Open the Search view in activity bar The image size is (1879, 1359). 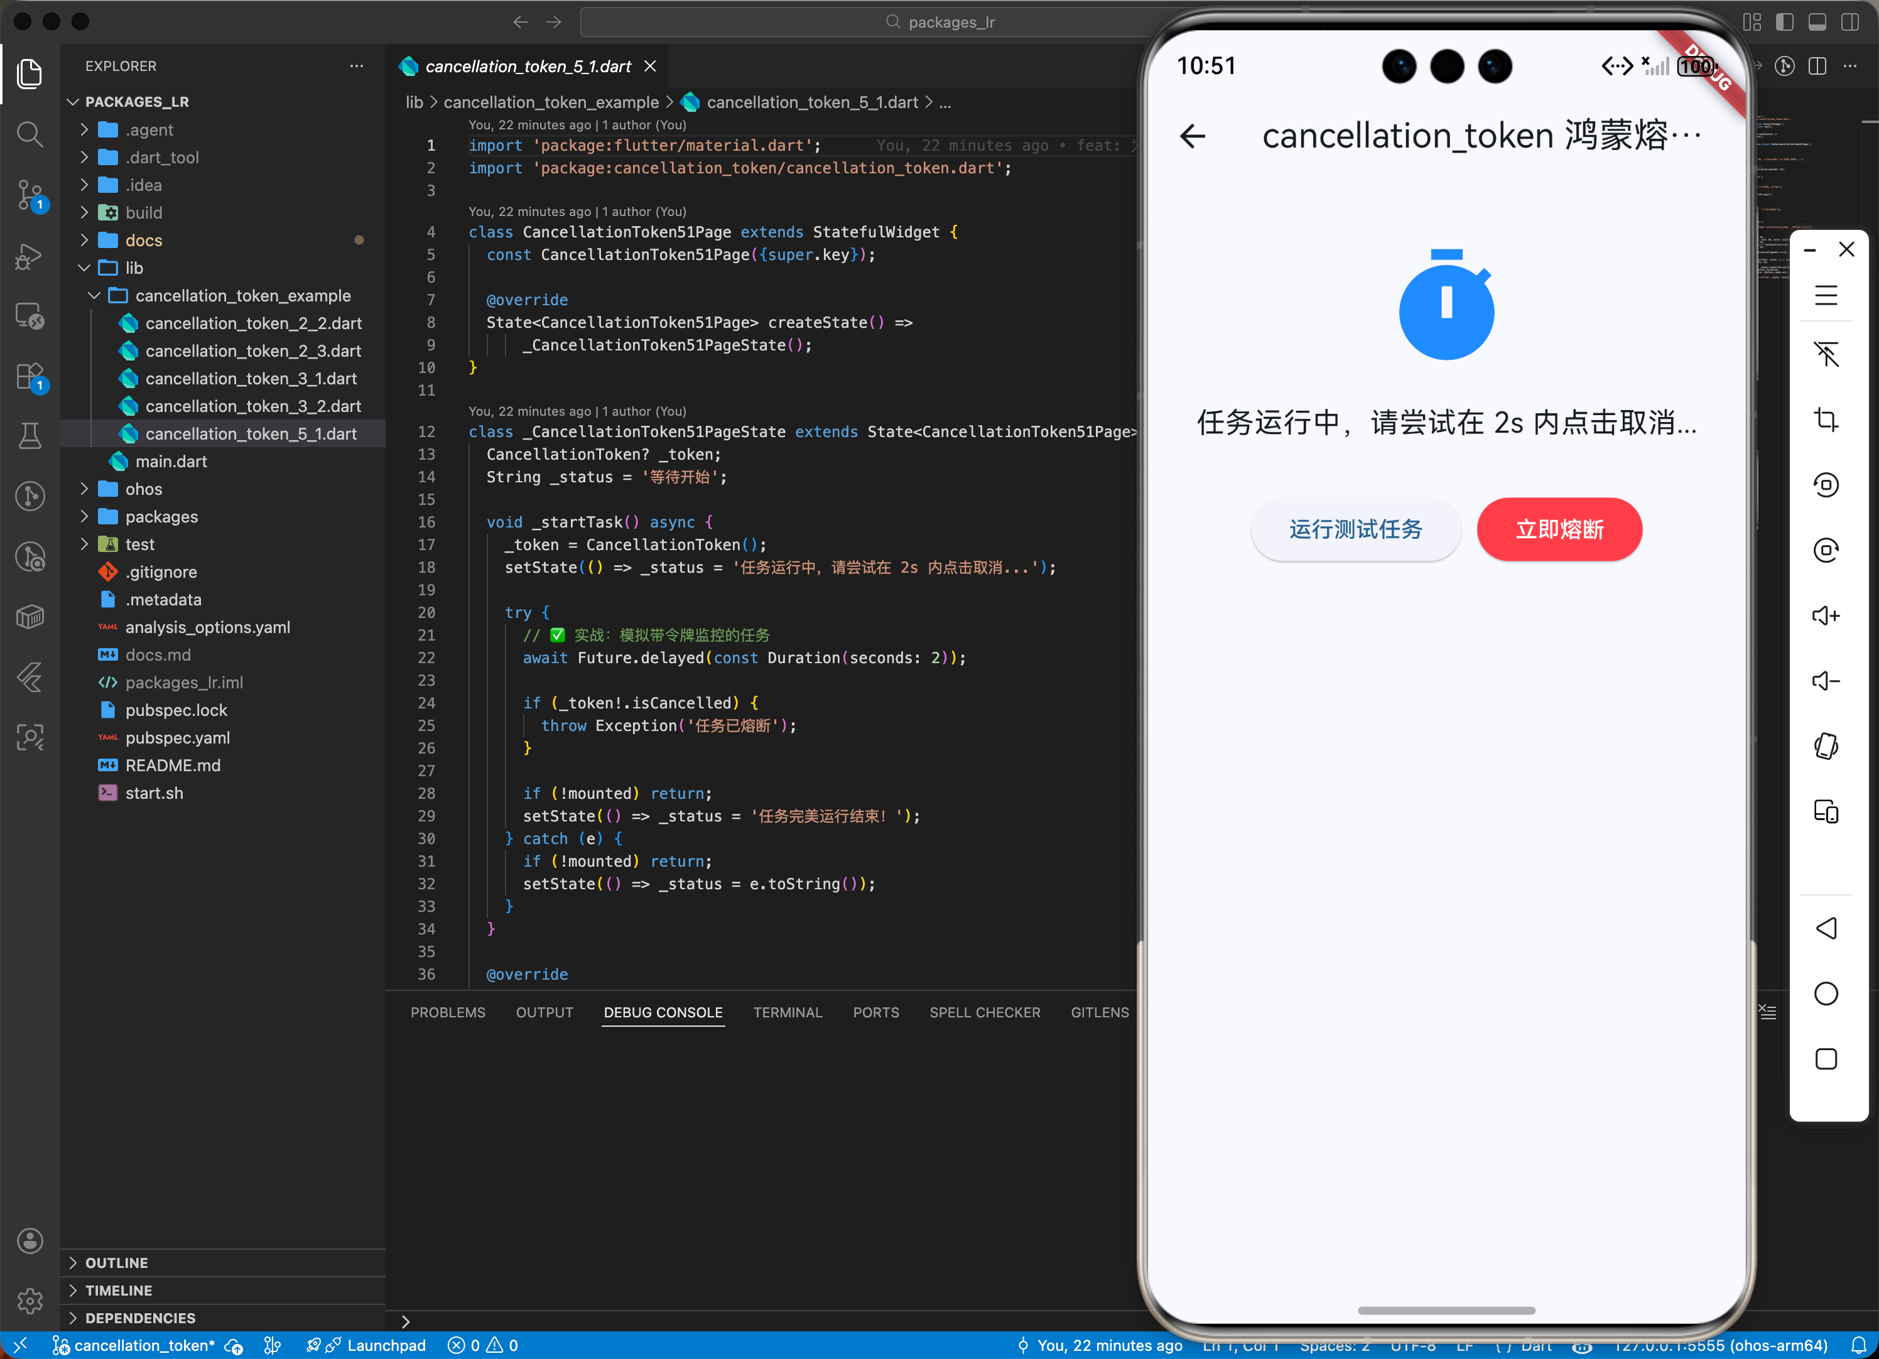pos(30,133)
